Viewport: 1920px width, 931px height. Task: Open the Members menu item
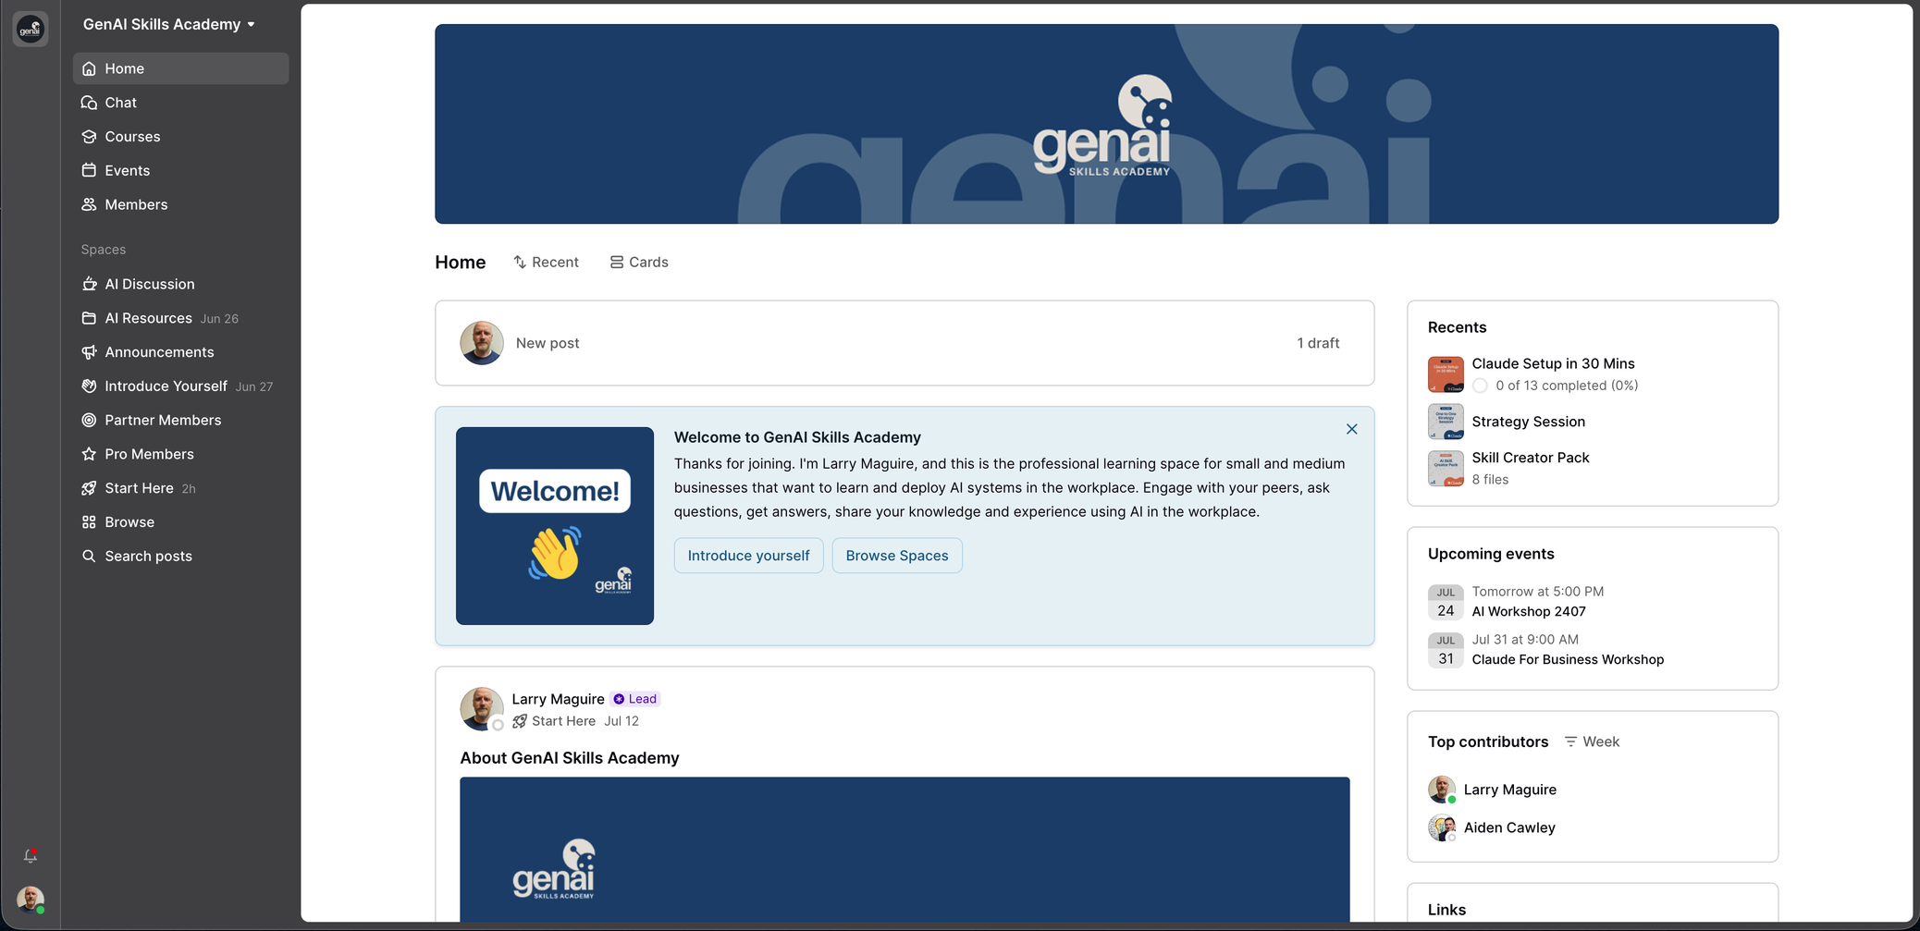180,204
